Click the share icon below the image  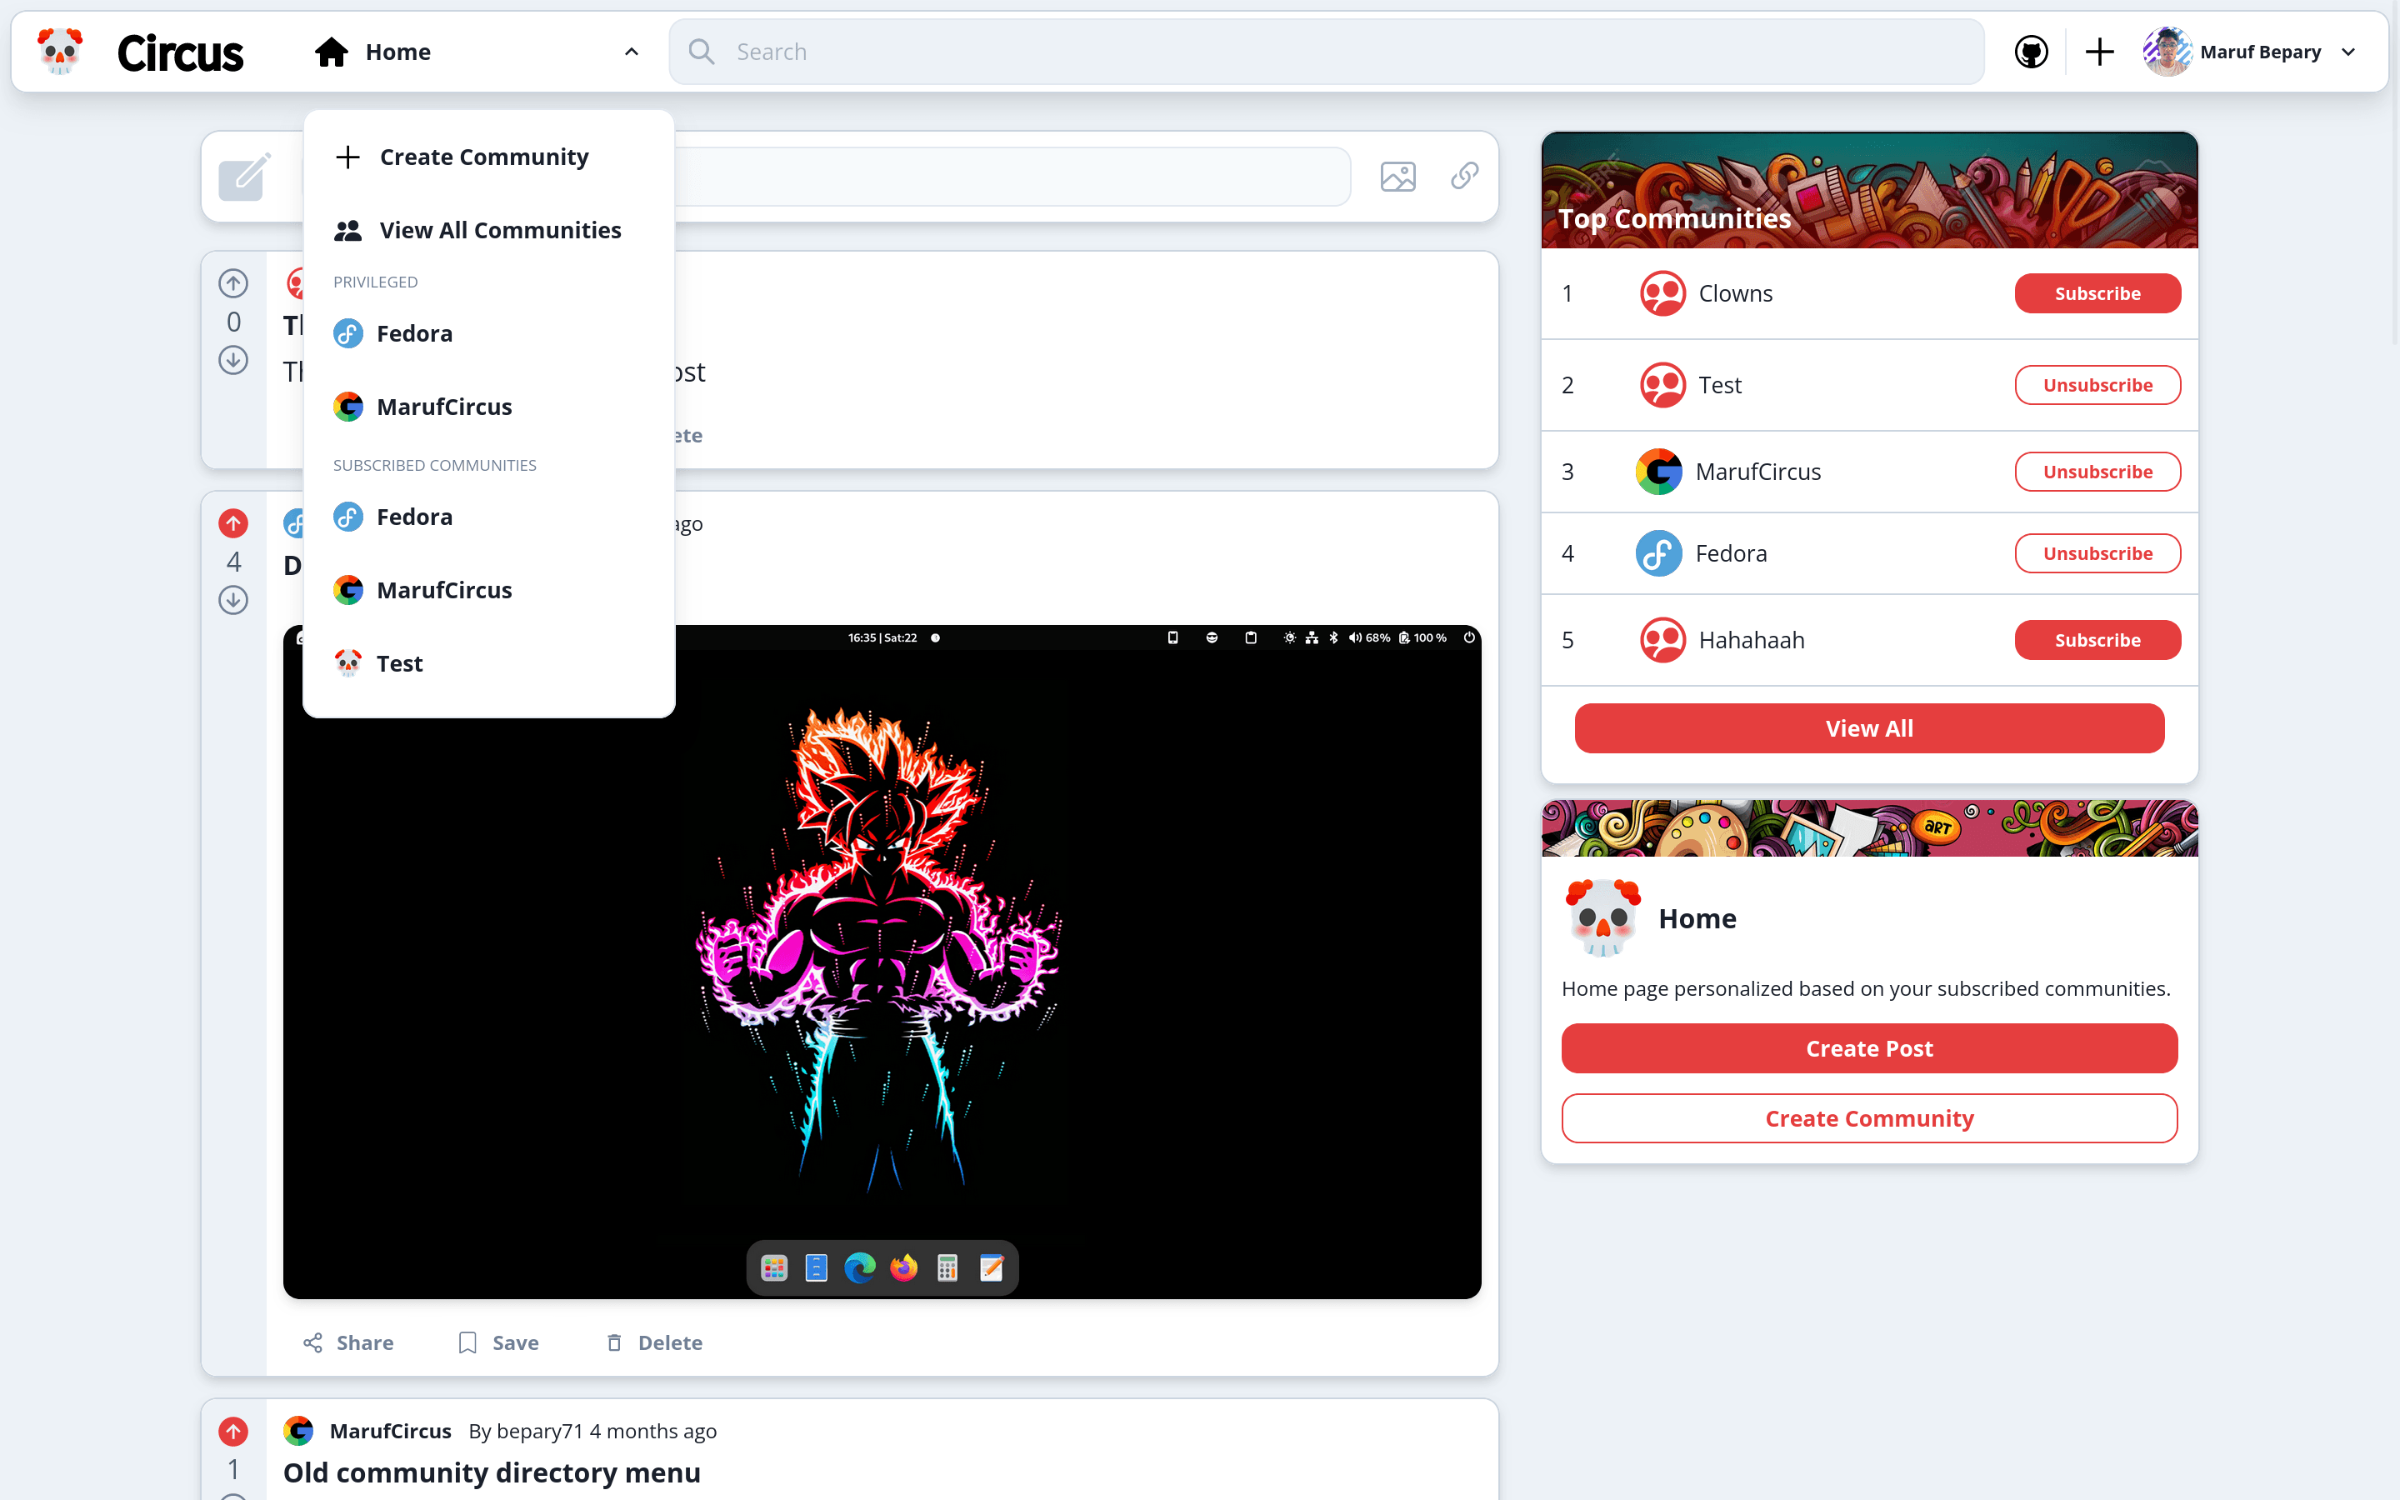click(x=312, y=1342)
